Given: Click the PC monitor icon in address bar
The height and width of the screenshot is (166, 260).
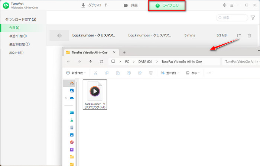Looking at the screenshot, I should tap(113, 61).
